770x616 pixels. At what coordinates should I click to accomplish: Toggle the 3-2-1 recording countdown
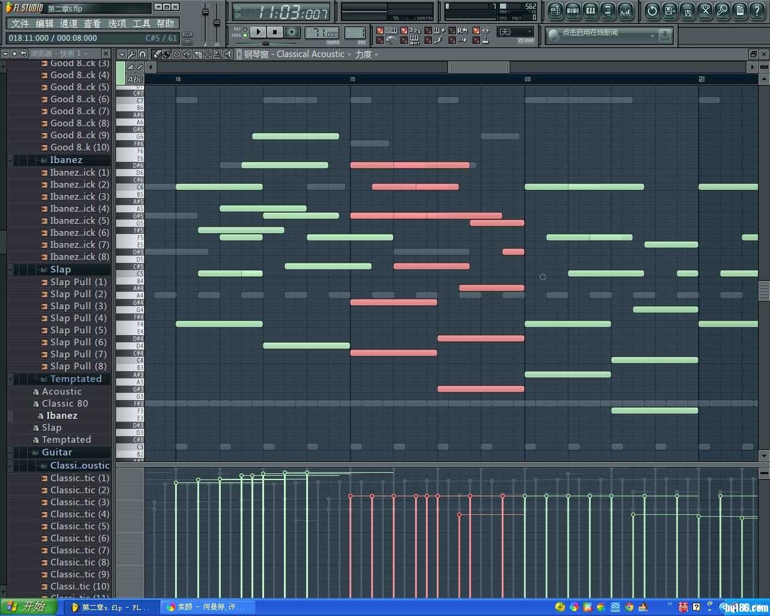coord(411,31)
